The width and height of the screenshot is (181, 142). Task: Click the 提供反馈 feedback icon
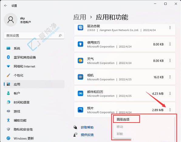coord(75,135)
